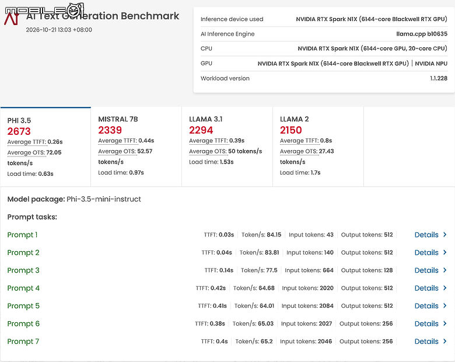Switch to the LLAMA 2 tab
This screenshot has width=455, height=362.
(318, 147)
